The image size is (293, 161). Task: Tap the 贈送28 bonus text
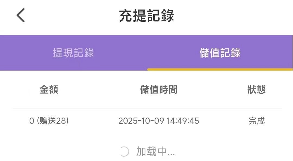click(53, 121)
